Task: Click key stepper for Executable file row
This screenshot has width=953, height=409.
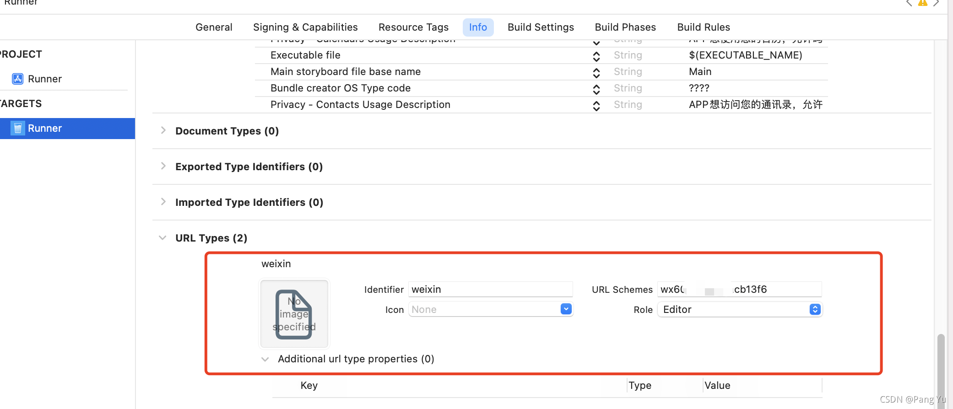Action: [x=596, y=56]
